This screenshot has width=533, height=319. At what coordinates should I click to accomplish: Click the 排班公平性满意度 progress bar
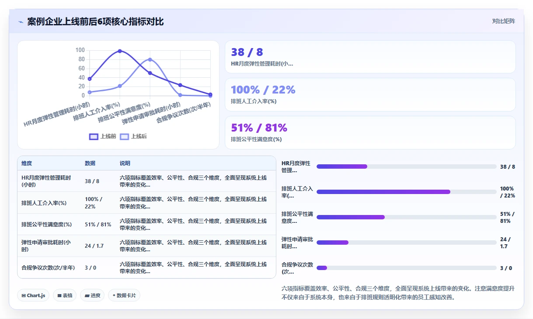[406, 217]
